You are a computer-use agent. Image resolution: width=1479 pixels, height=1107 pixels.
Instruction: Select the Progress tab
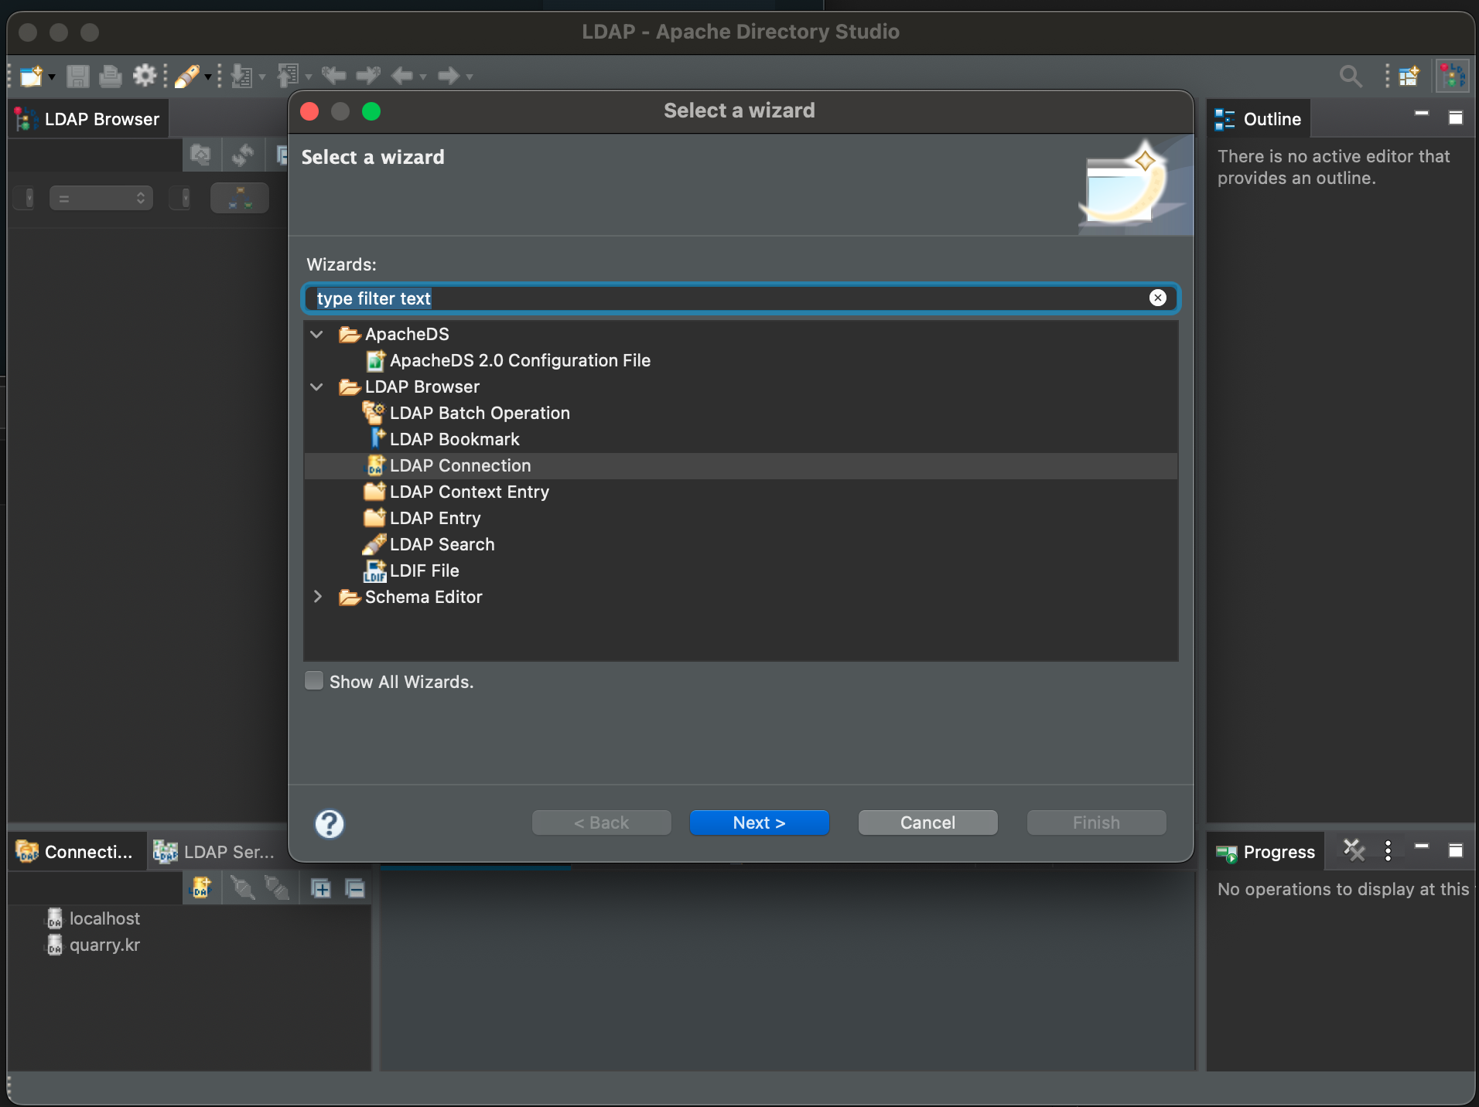click(1266, 852)
